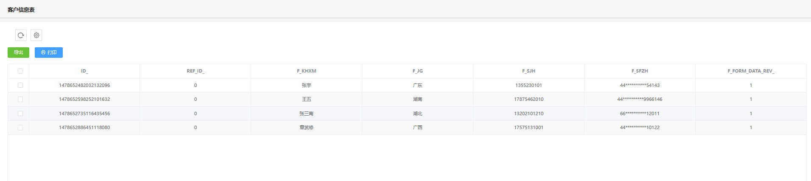Enable the checkbox for row 章武修
Screen dimensions: 811x181
tap(20, 127)
